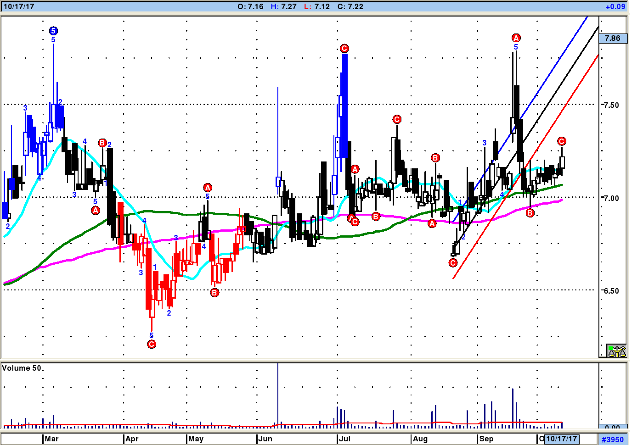Click the 7.00 price level on the axis
This screenshot has height=445, width=643.
click(x=611, y=198)
